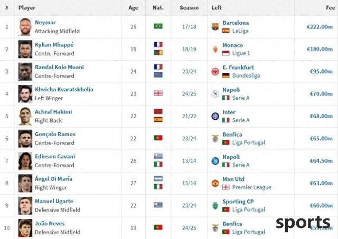Click the Monaco club crest icon
Viewport: 338px width, 239px height.
coord(215,49)
